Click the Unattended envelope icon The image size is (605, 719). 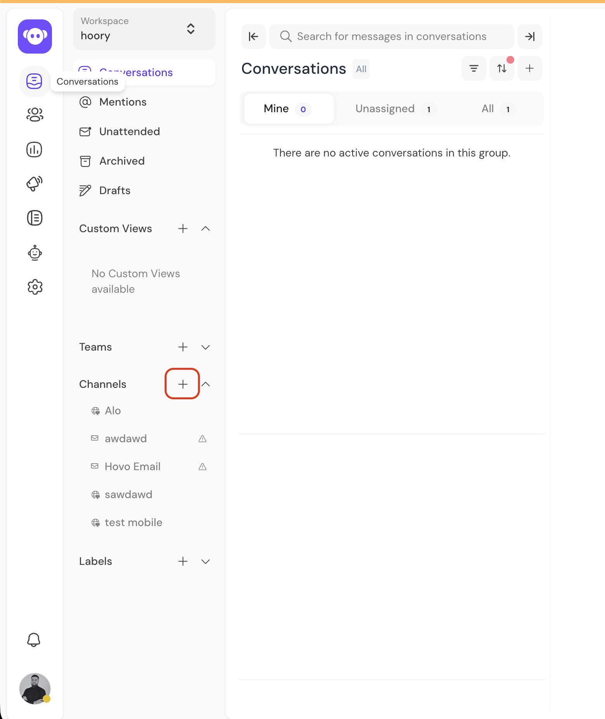(85, 132)
